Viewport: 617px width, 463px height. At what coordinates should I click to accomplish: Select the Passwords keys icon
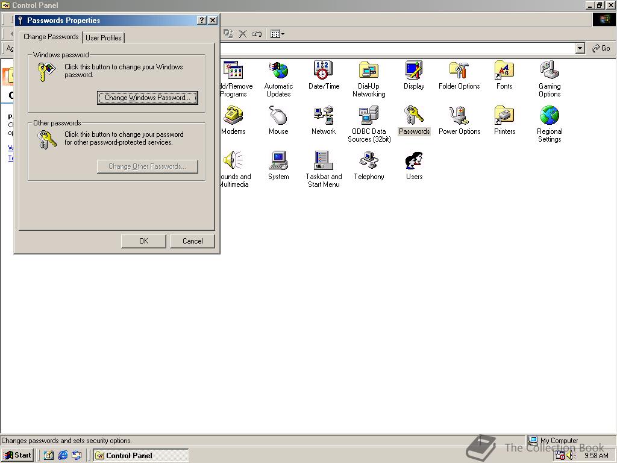coord(414,116)
